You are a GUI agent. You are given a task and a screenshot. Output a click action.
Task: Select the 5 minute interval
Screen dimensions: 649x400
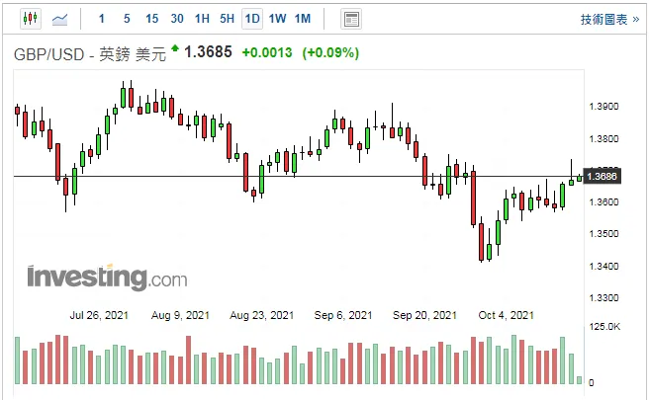(x=127, y=19)
